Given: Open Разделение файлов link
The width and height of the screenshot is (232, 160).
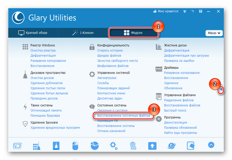Looking at the screenshot, I should pyautogui.click(x=179, y=100).
